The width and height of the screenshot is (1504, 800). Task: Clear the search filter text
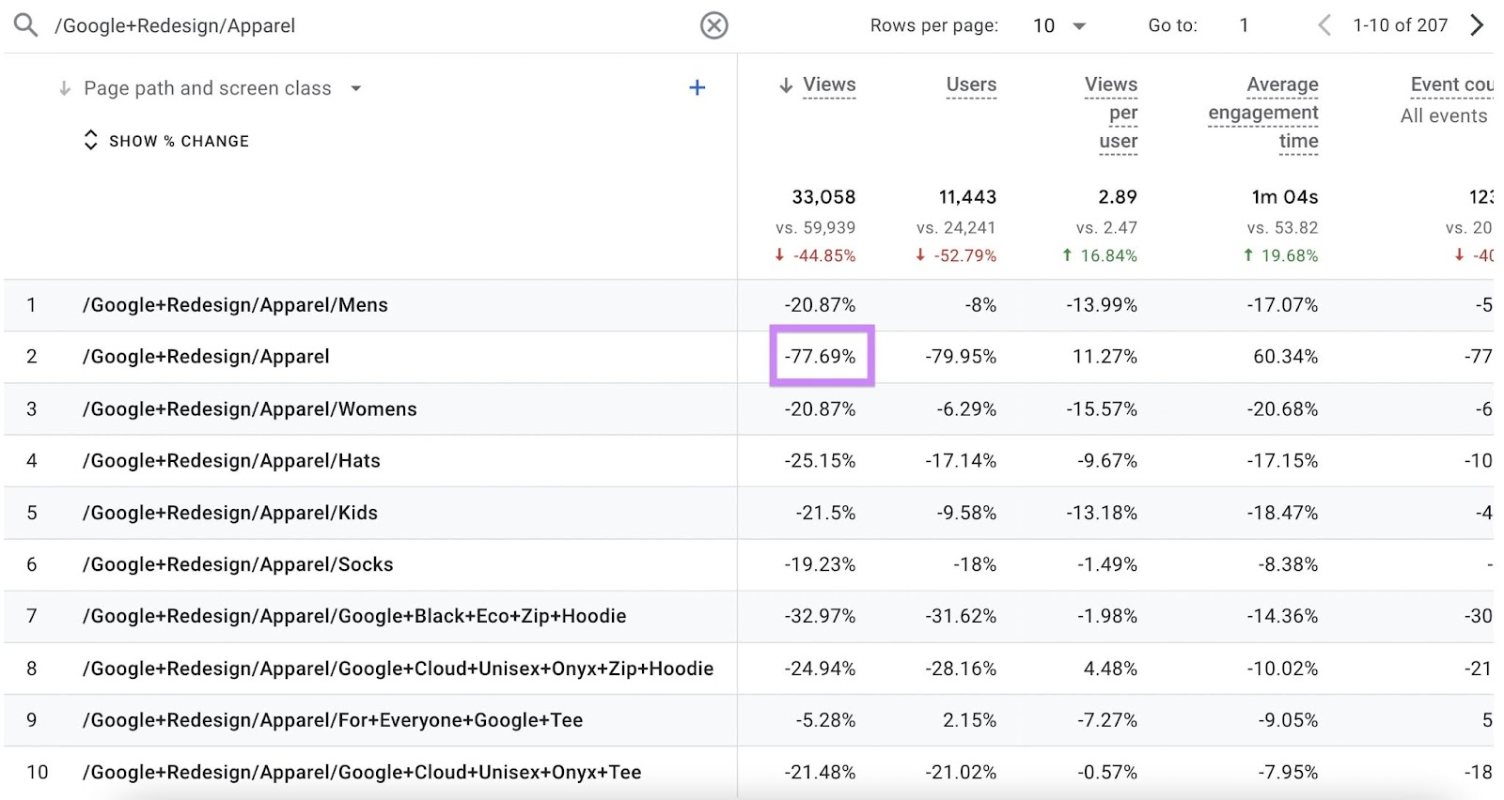713,25
